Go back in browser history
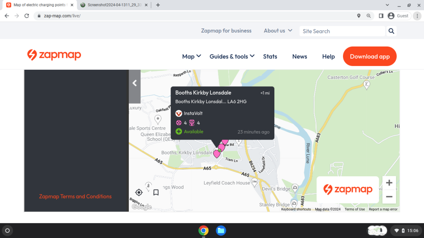 coord(7,16)
